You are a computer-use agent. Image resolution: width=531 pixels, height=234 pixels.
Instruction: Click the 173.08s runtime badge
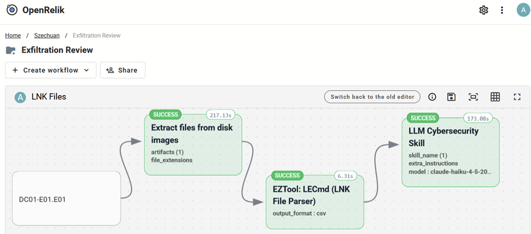[478, 118]
